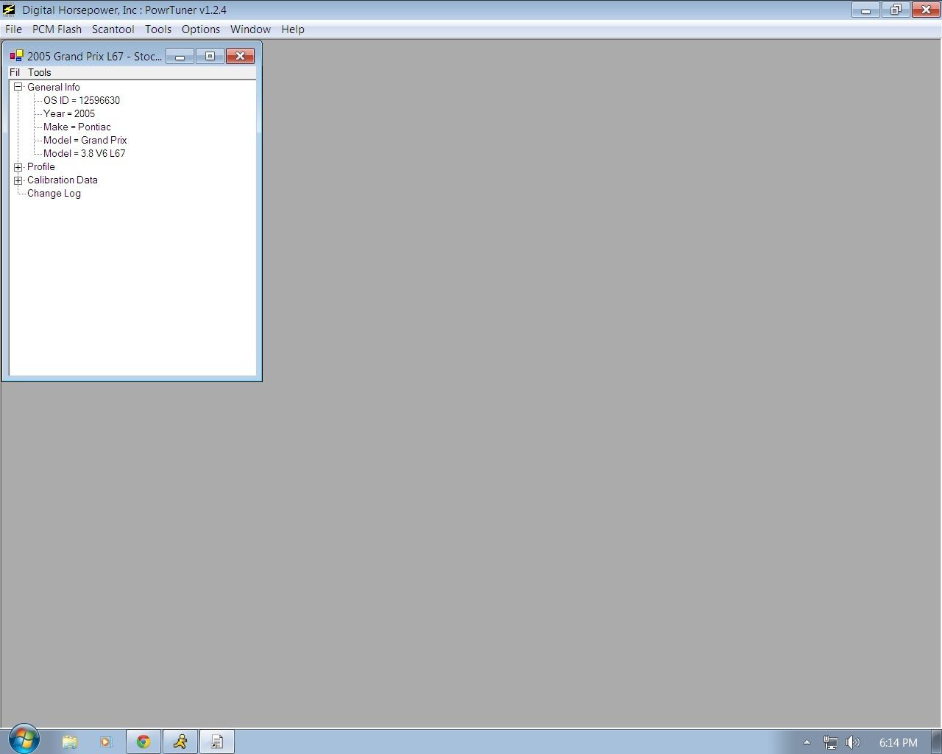Open the Windows Start menu
Image resolution: width=942 pixels, height=754 pixels.
[x=24, y=740]
